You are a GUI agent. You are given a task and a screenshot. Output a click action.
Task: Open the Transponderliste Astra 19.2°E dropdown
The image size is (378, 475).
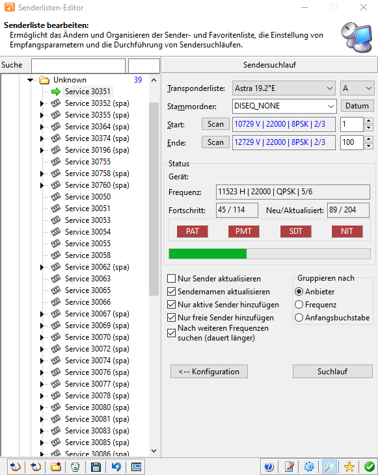pyautogui.click(x=284, y=88)
